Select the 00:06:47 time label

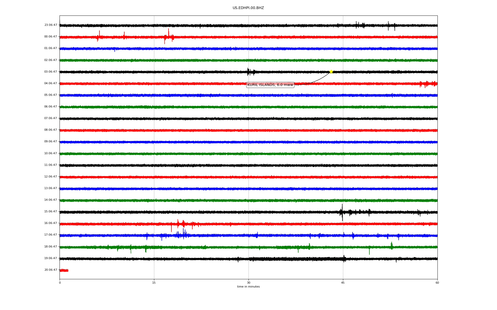click(x=51, y=37)
